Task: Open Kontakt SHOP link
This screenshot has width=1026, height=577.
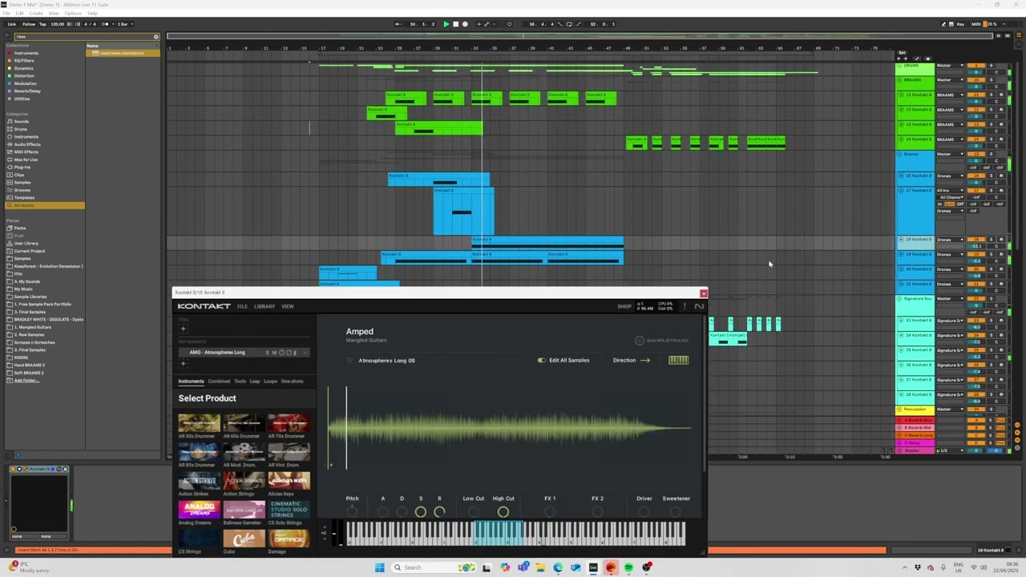Action: (624, 306)
